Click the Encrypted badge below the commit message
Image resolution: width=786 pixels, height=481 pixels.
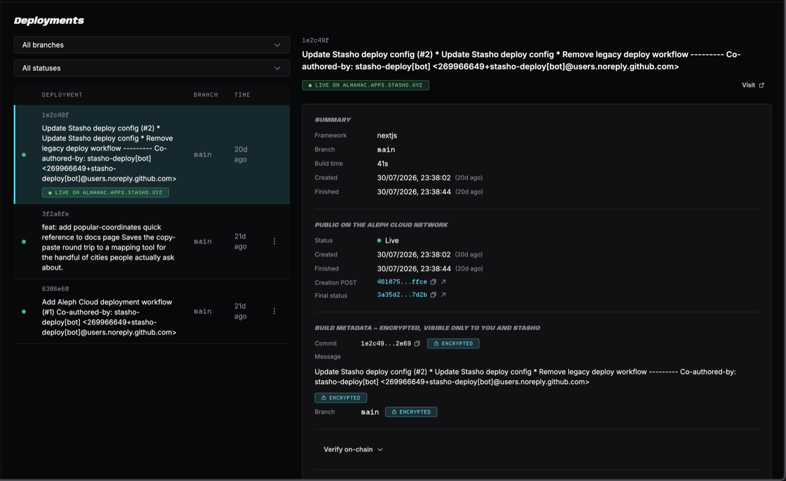[x=341, y=397]
